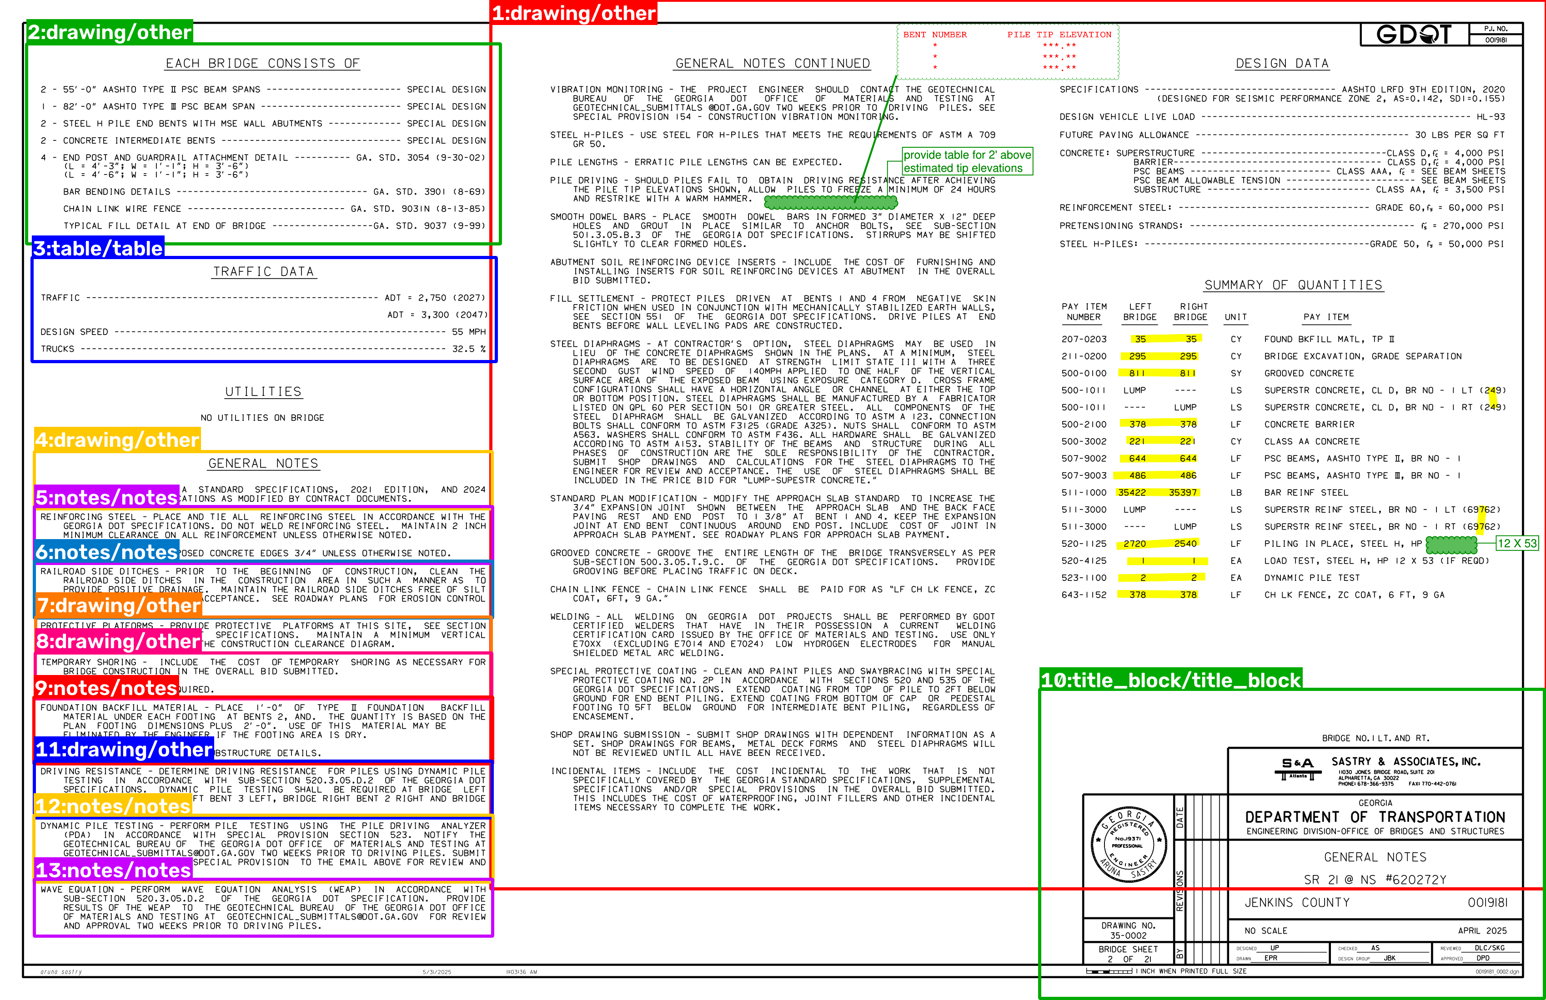Click the "32.5 %" trucks value

[x=469, y=349]
